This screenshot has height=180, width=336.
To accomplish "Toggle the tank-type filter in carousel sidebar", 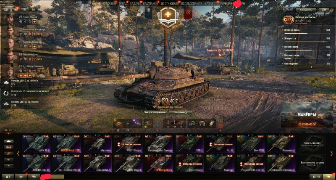I will 8,142.
